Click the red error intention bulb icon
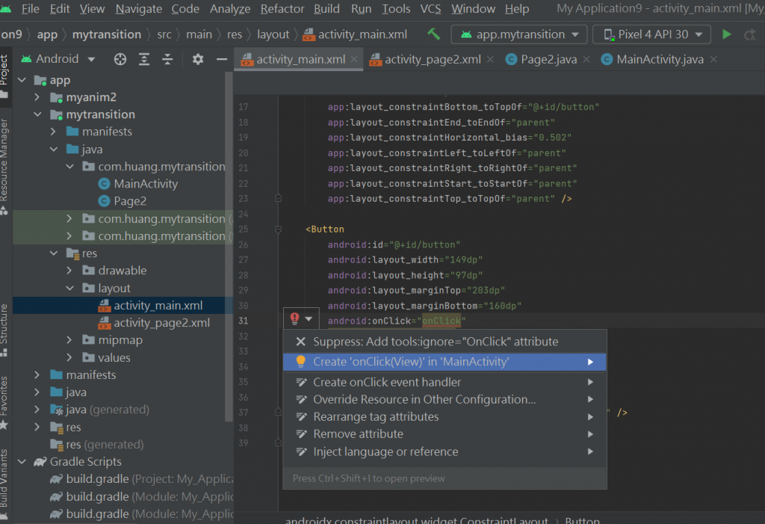Viewport: 765px width, 524px height. pos(294,318)
